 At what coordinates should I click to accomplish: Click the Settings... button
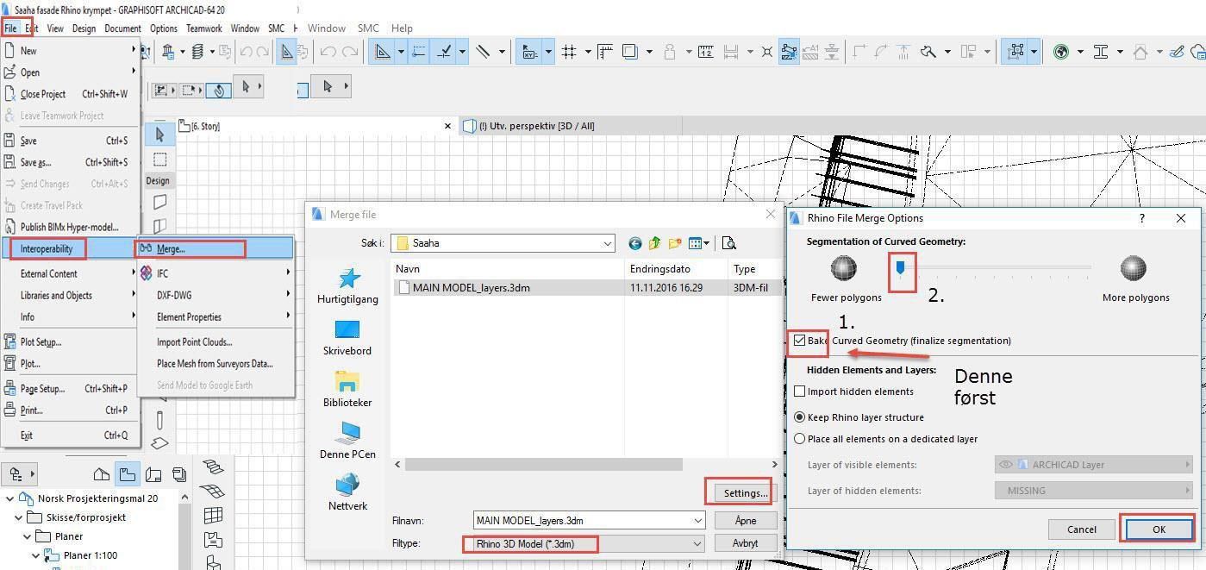[x=746, y=493]
